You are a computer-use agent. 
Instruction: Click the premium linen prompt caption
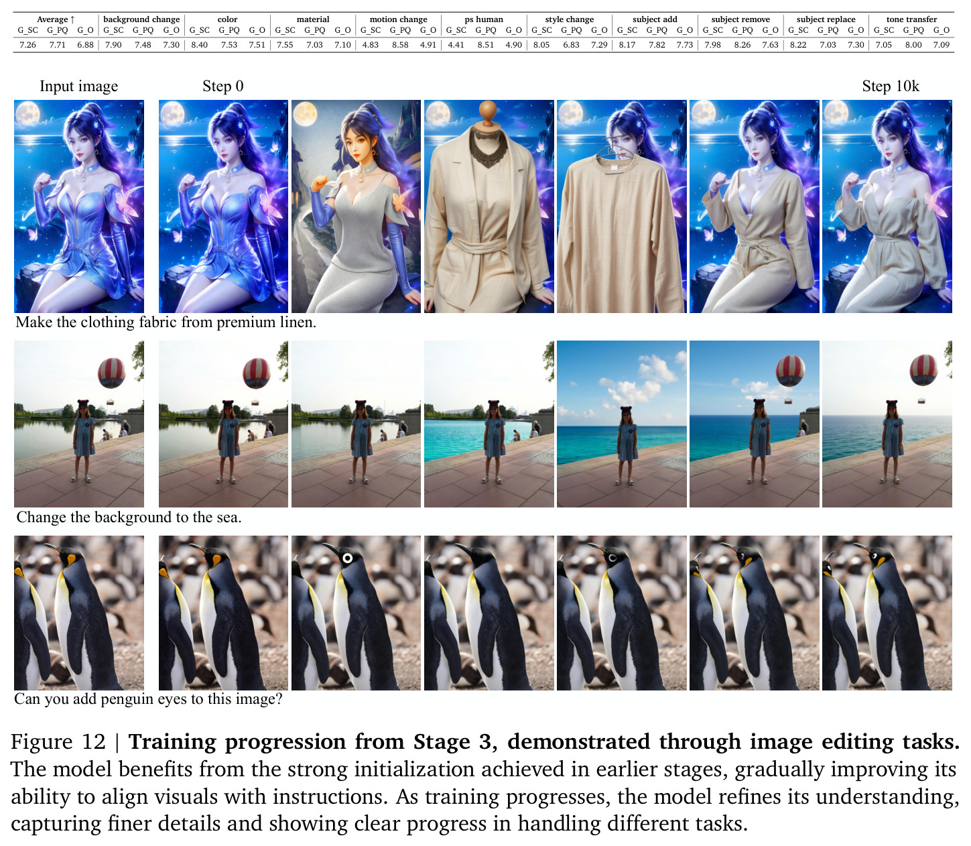click(166, 322)
